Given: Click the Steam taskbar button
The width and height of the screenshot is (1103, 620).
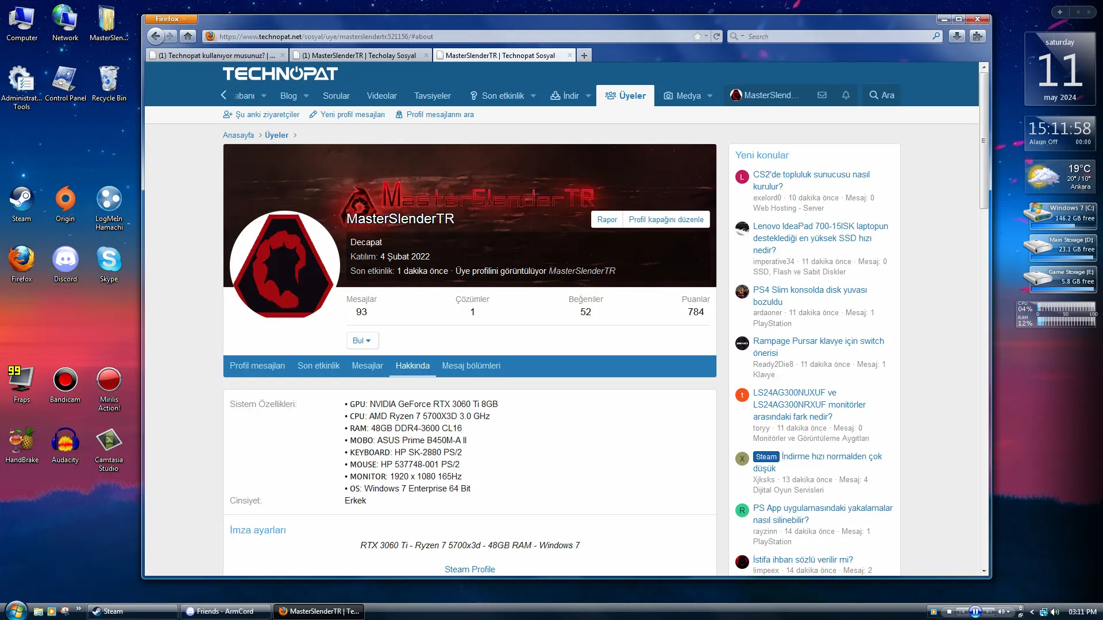Looking at the screenshot, I should [x=132, y=611].
